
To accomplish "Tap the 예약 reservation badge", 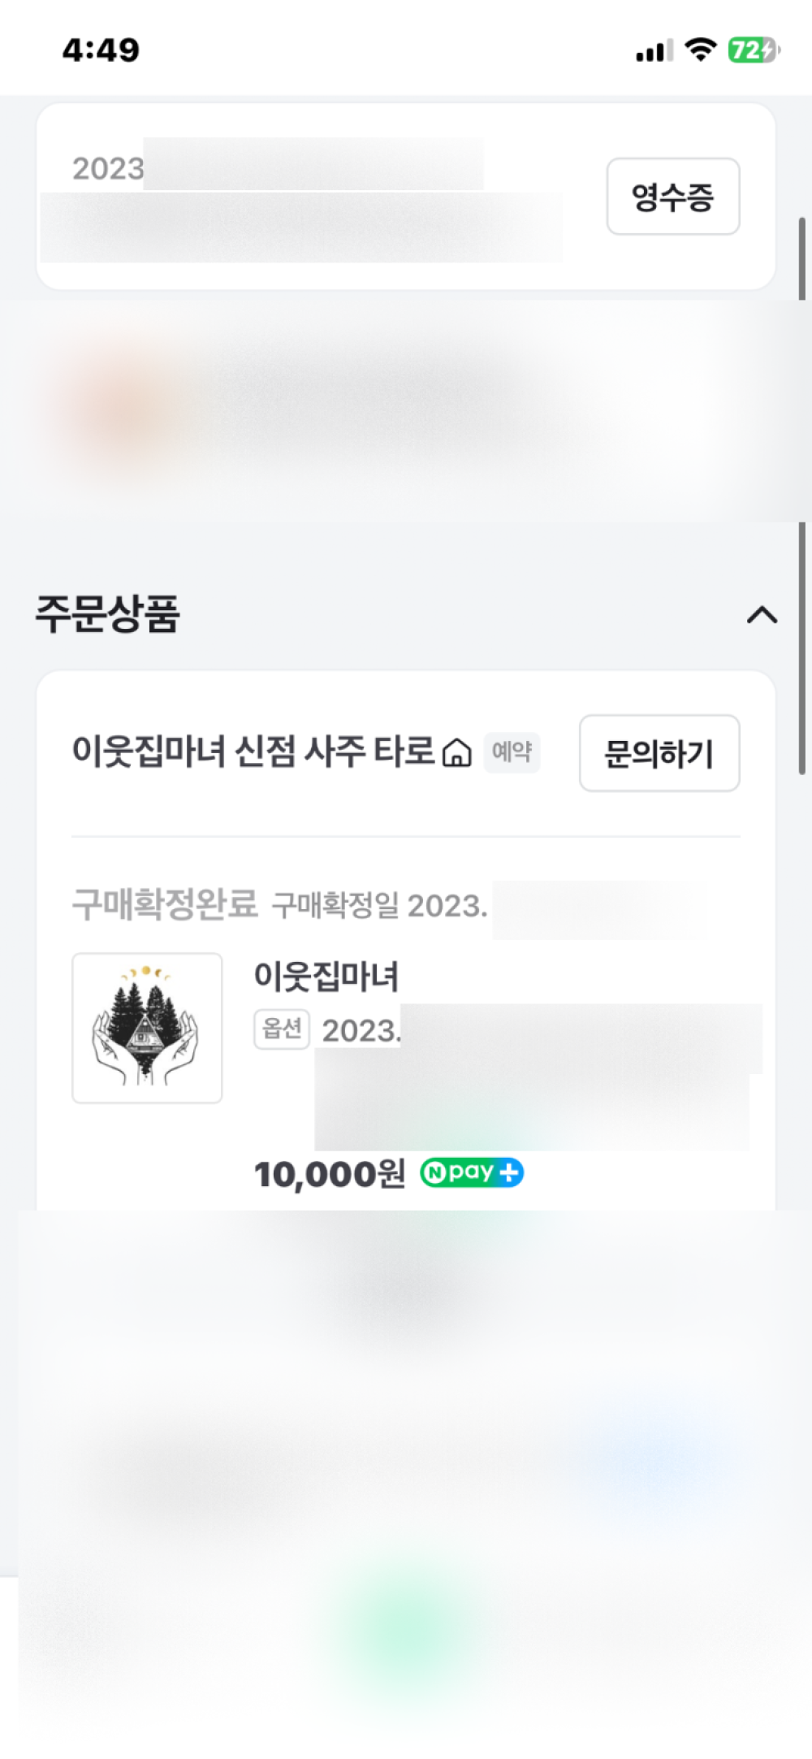I will pos(512,752).
